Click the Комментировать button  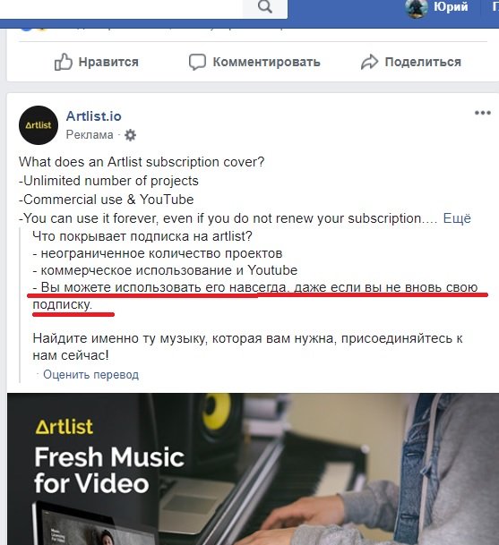[x=254, y=63]
